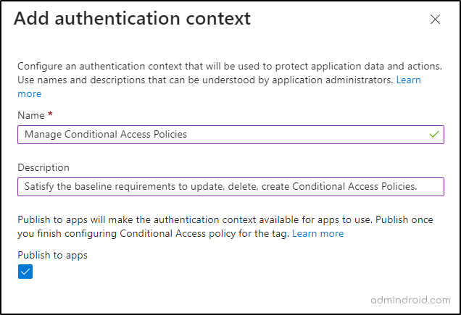Viewport: 461px width, 315px height.
Task: Close the Add authentication context pane
Action: point(435,20)
